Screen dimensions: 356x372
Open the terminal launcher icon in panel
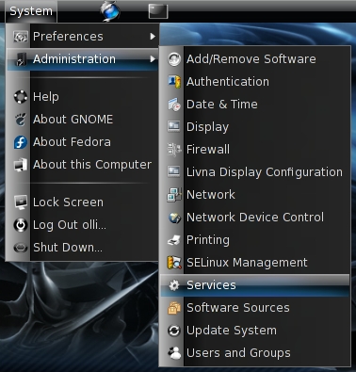click(158, 11)
